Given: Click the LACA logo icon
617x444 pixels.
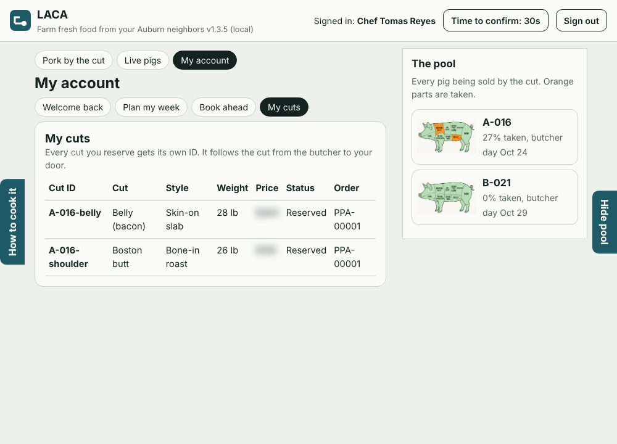Looking at the screenshot, I should point(20,20).
